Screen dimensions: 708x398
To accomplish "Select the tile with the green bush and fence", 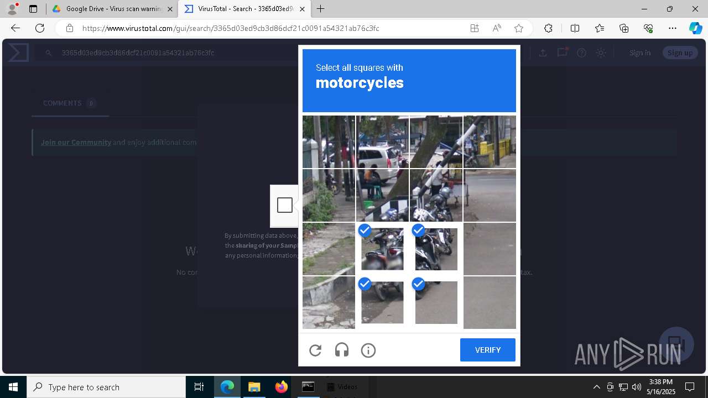I will point(329,195).
